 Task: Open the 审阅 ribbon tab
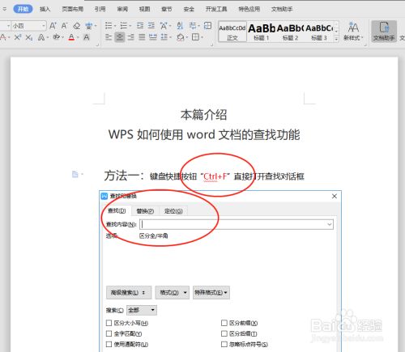click(x=122, y=9)
